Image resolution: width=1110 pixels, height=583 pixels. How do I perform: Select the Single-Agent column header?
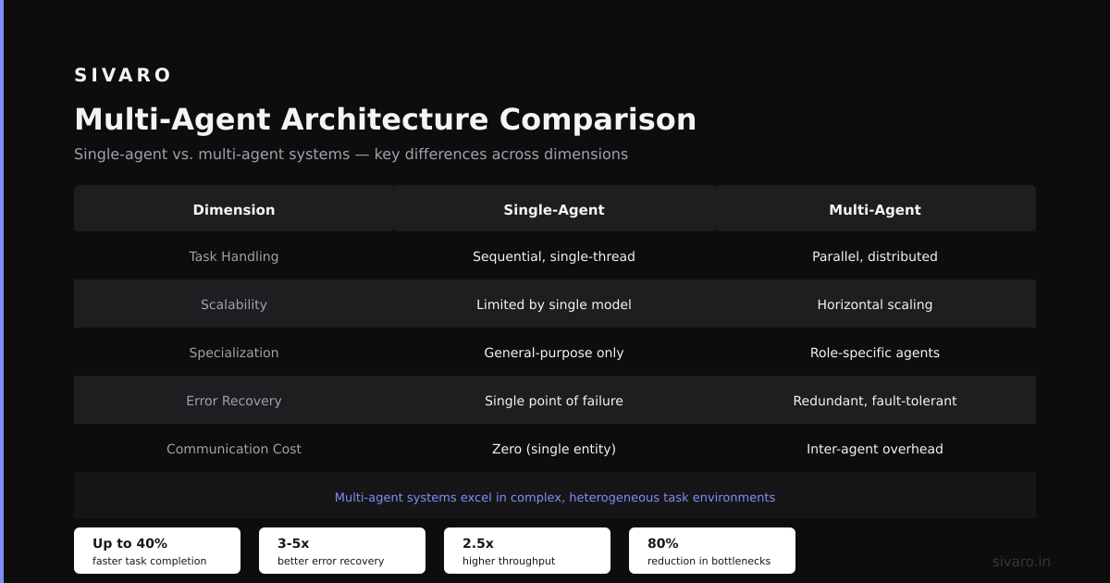(554, 209)
